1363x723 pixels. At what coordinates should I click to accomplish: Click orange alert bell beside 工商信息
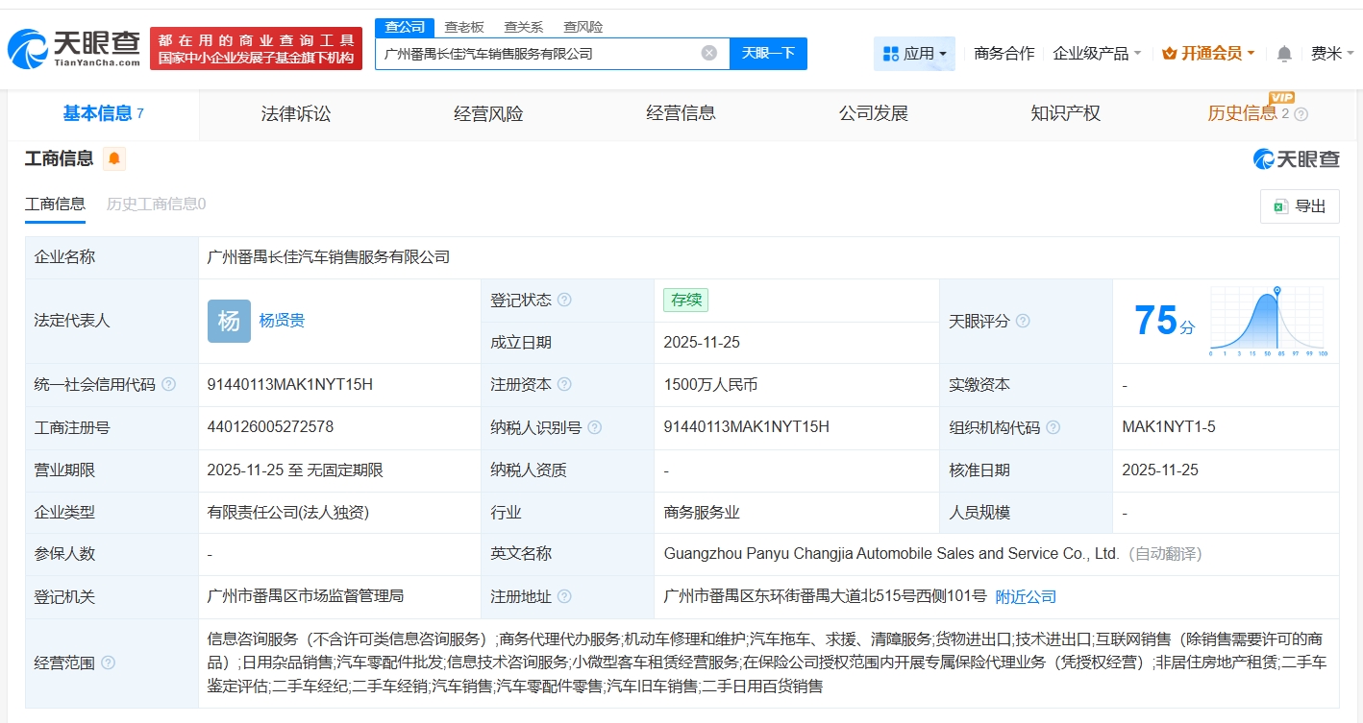tap(114, 158)
